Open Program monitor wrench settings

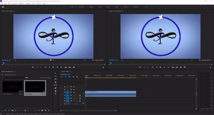pos(200,60)
